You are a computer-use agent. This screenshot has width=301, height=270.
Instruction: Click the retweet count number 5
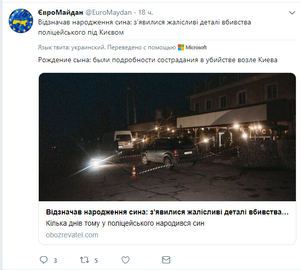[96, 261]
